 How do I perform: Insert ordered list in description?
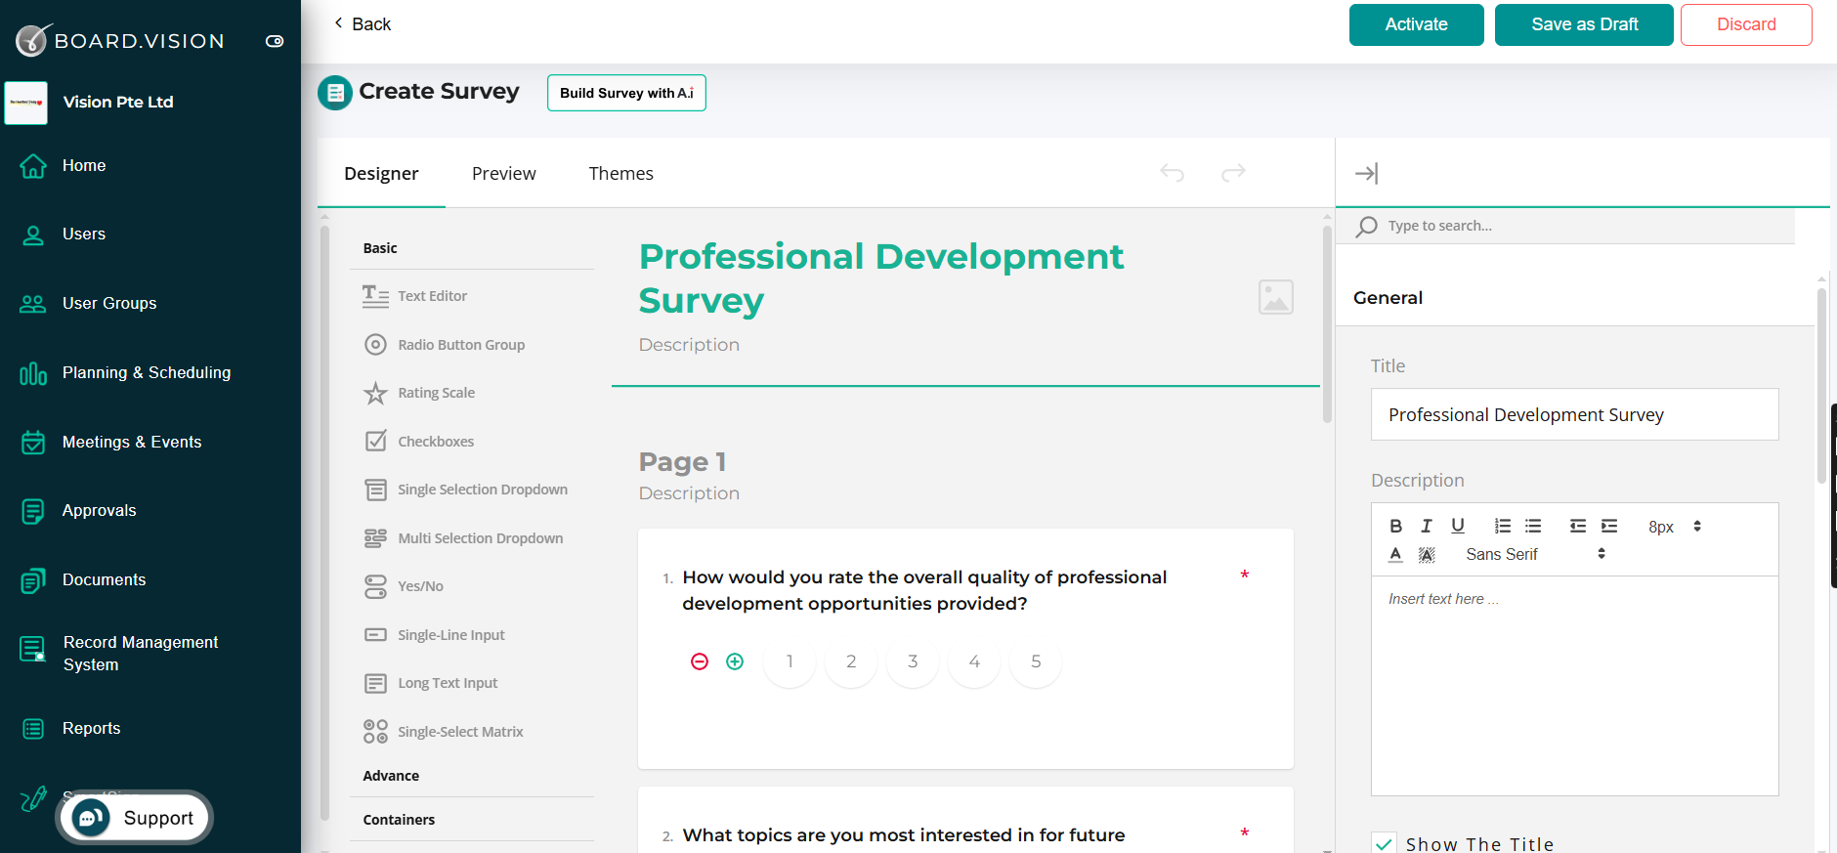click(x=1503, y=526)
